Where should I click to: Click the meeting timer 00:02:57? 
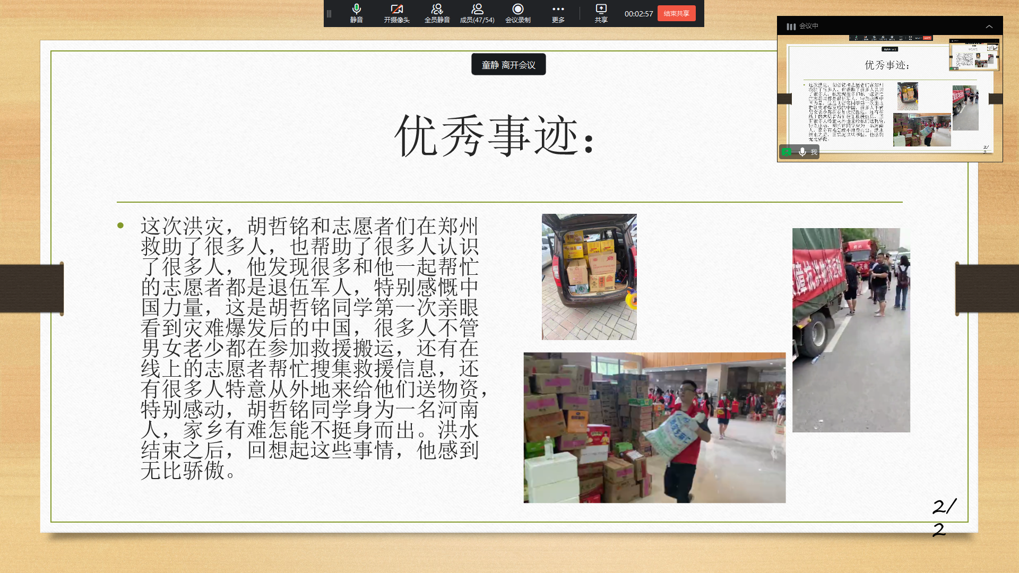click(x=638, y=14)
